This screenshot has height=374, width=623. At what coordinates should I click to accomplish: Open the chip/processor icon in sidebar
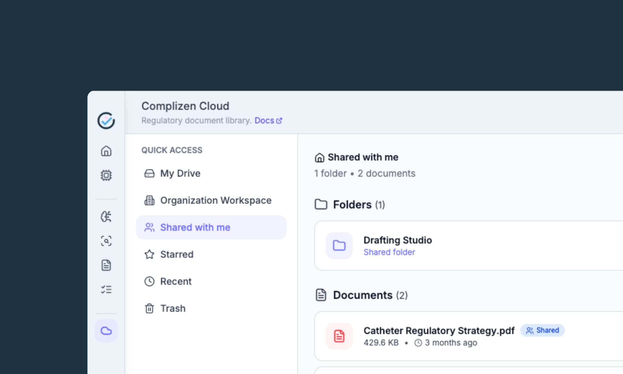[x=106, y=175]
